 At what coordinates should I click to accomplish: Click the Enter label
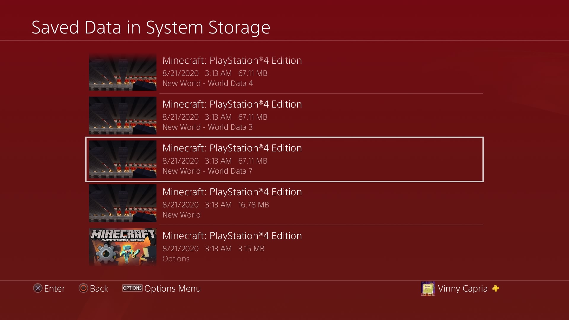coord(55,288)
